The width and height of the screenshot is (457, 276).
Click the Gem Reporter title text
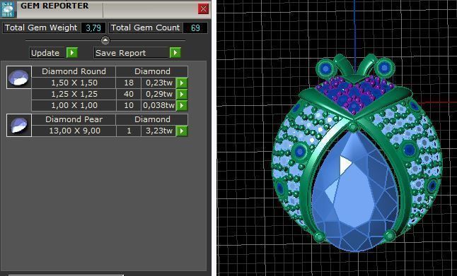click(x=54, y=6)
